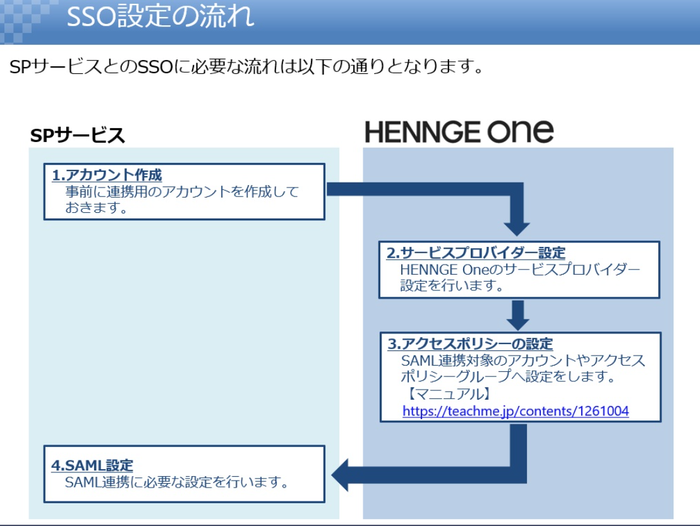The image size is (700, 526).
Task: Click the text '設定を行います。'
Action: tap(452, 285)
